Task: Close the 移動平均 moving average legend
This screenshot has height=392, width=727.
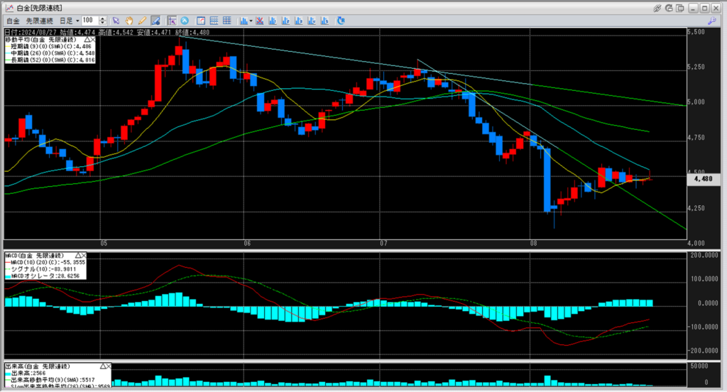Action: (x=93, y=40)
